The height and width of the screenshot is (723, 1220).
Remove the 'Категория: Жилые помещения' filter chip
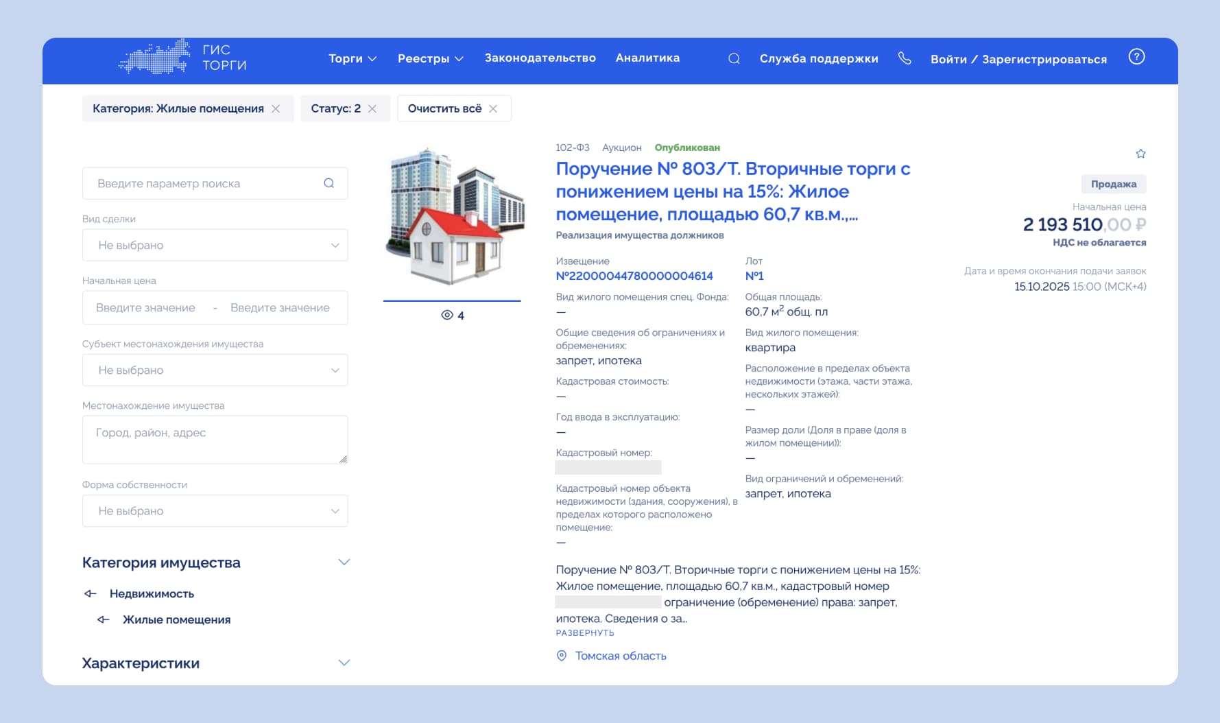(276, 109)
